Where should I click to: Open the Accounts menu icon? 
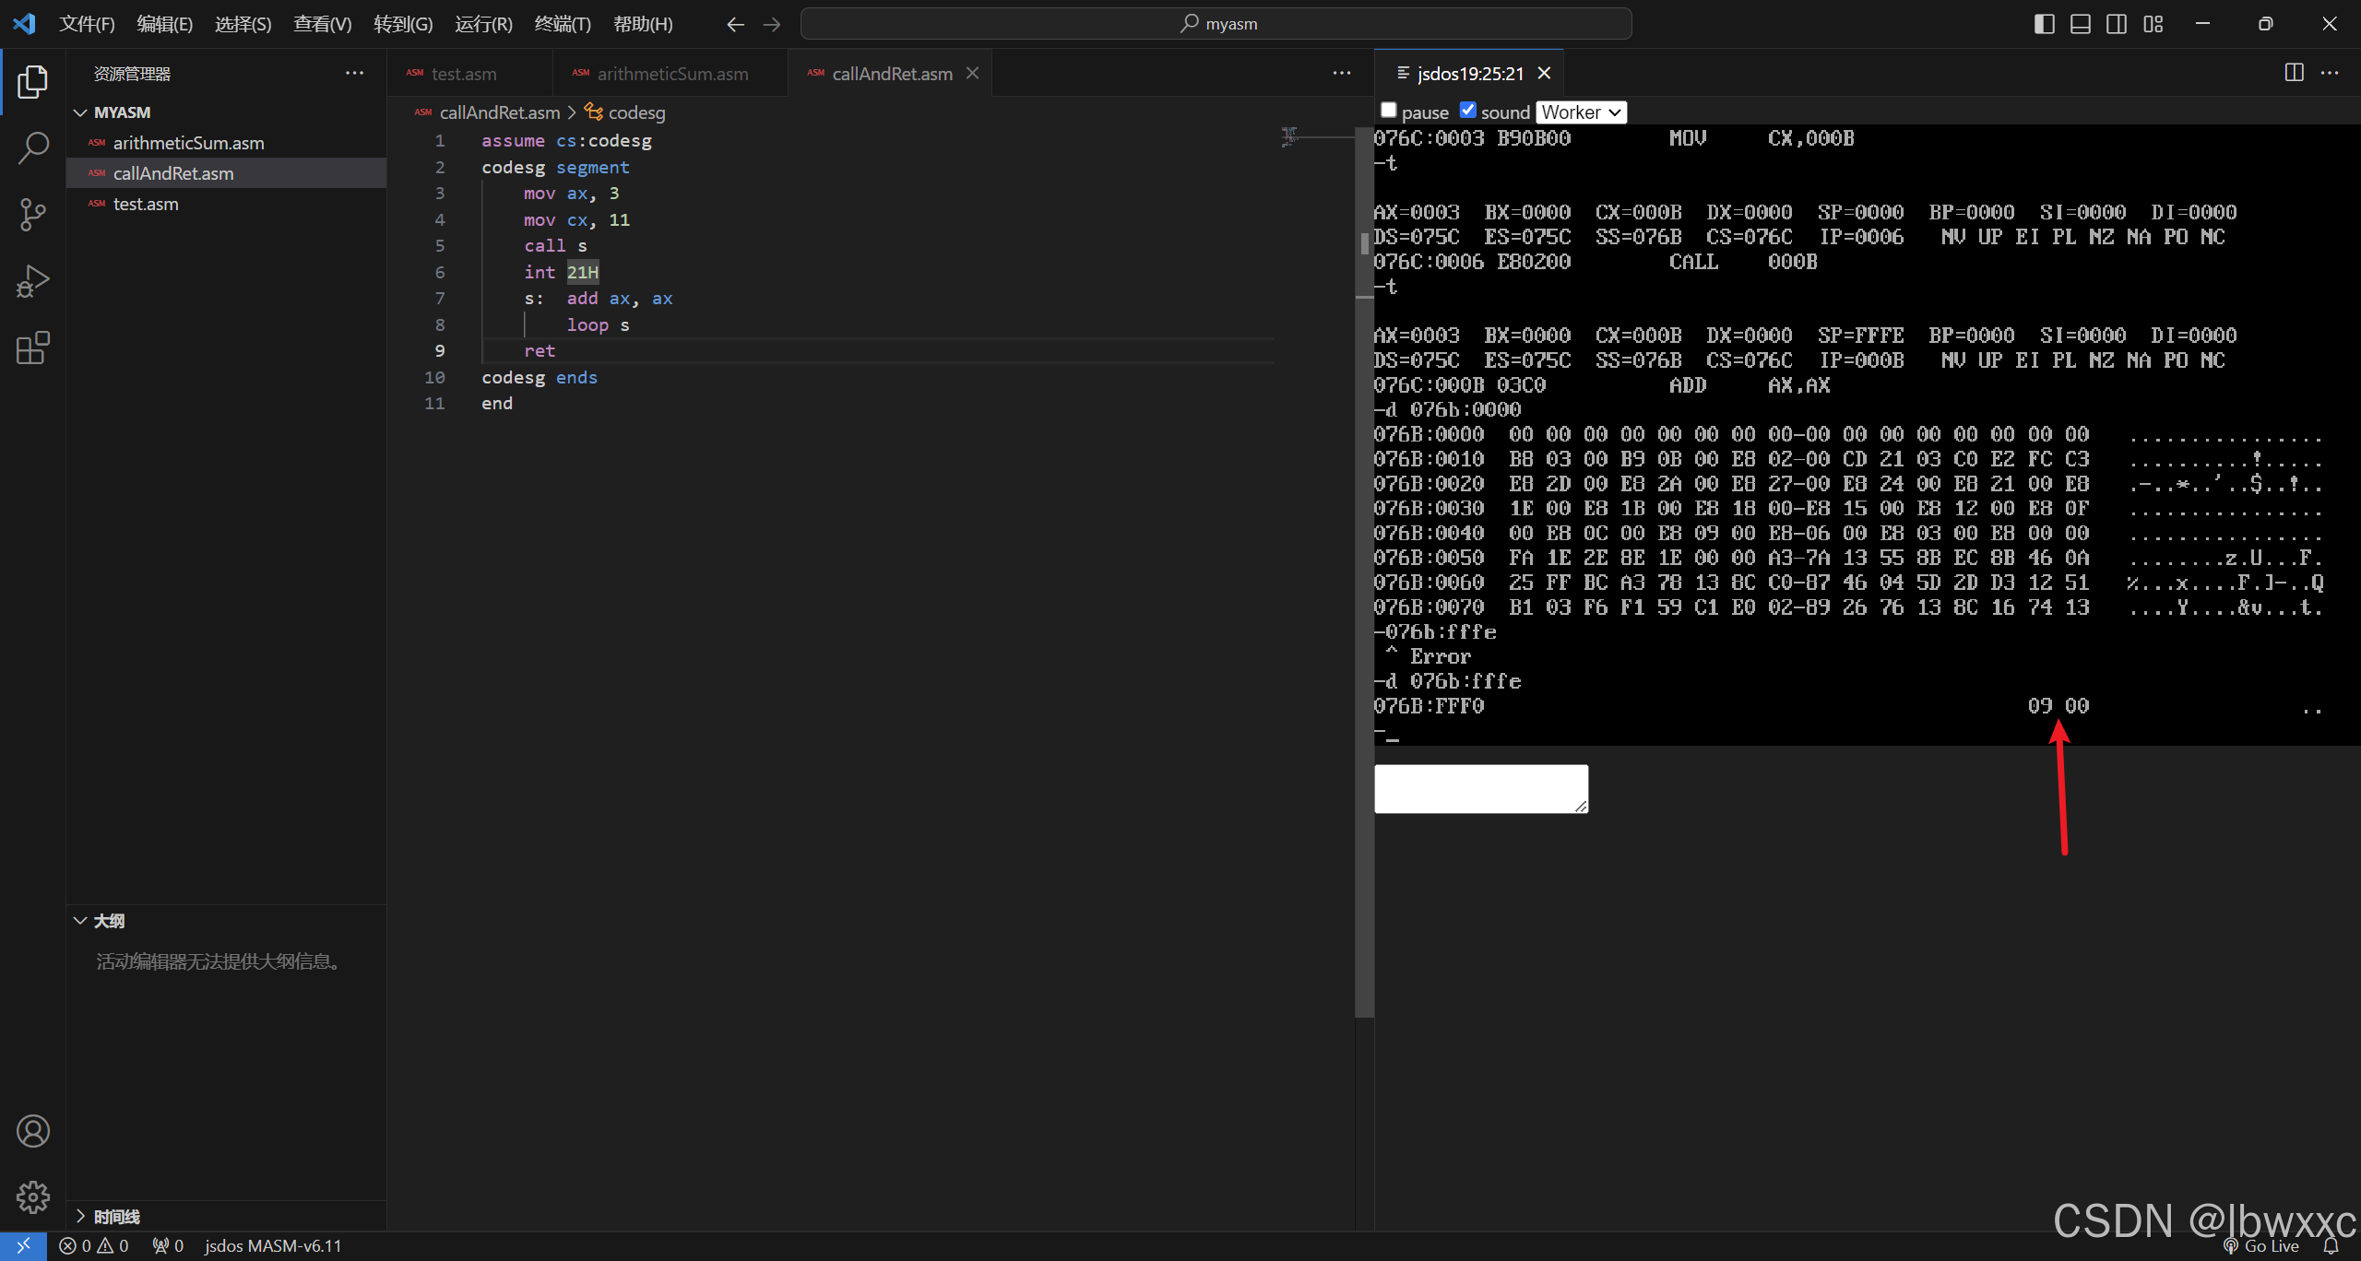[33, 1131]
